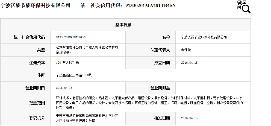Select registration authority 宁波市市场监督管理局 text
The image size is (271, 126).
[87, 118]
